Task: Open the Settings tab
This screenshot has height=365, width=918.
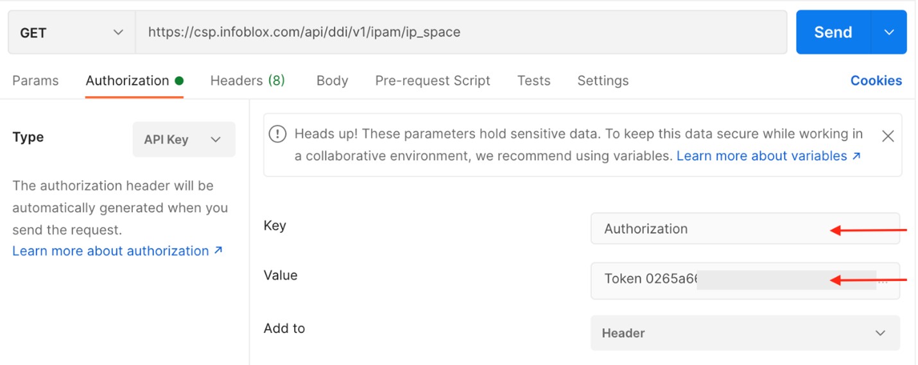Action: click(603, 81)
